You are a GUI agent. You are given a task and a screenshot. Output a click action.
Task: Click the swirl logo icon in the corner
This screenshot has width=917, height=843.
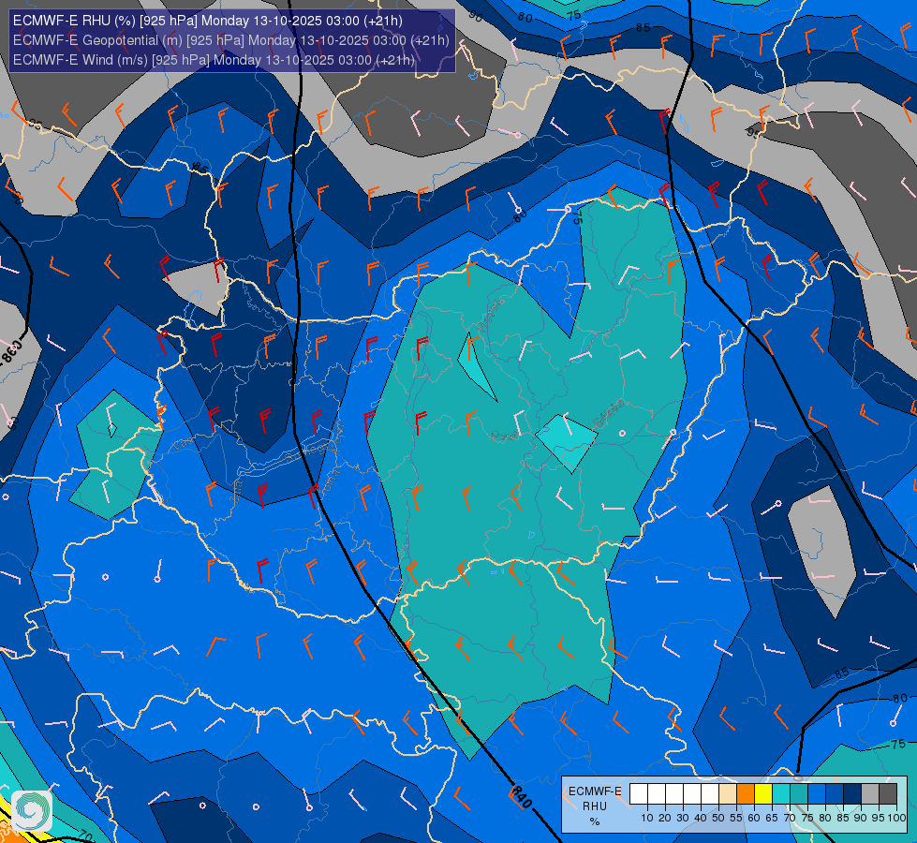tap(32, 811)
